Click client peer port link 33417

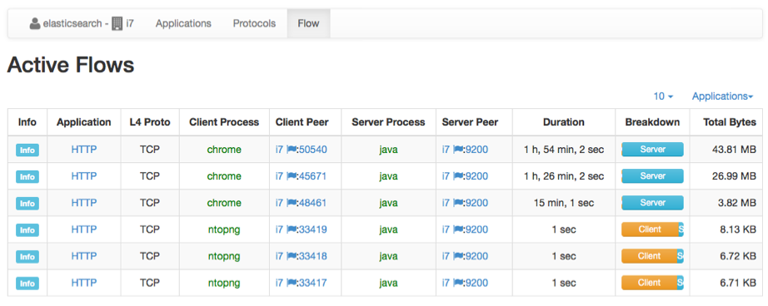(x=313, y=283)
